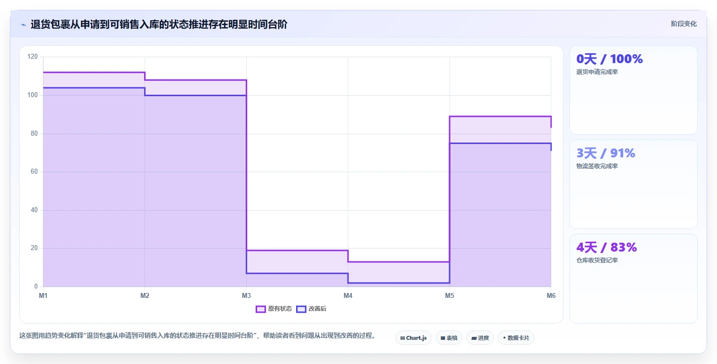The height and width of the screenshot is (364, 717).
Task: Select the 3天 / 91% 物流签收完成率 card
Action: (633, 184)
